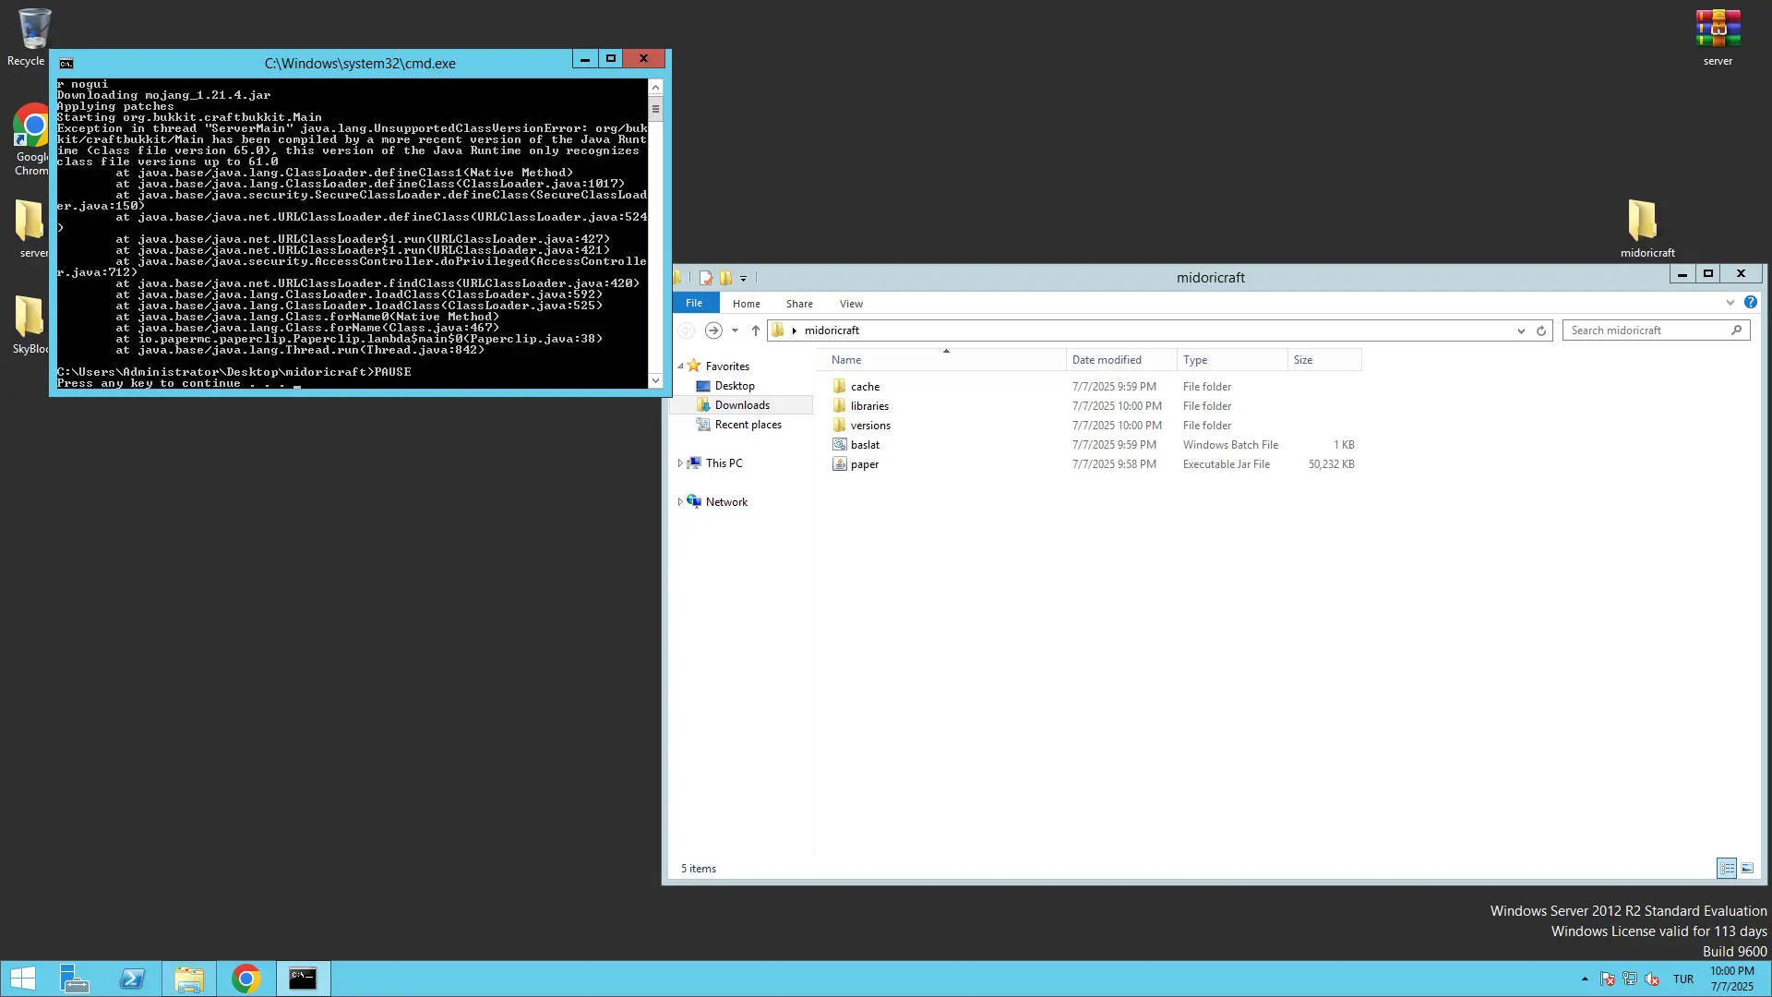
Task: Select the server WinRAR archive on desktop
Action: [1718, 37]
